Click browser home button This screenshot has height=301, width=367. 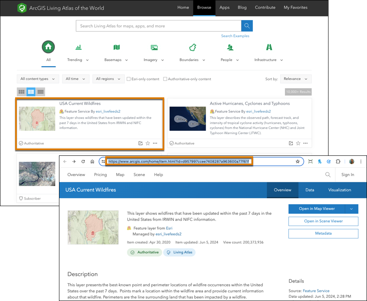pyautogui.click(x=92, y=162)
